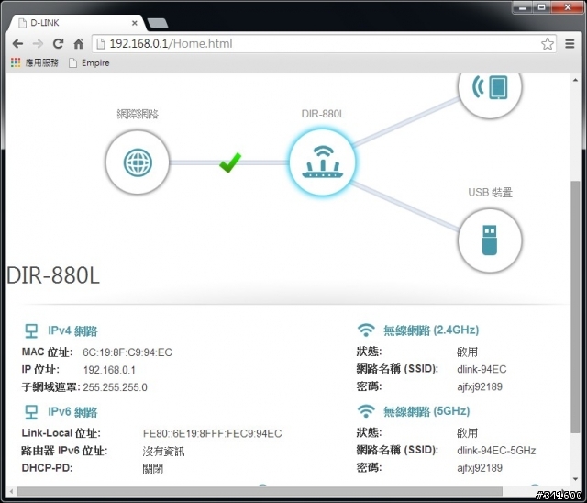Click the 5GHz status value 啟用
Screen dimensions: 587x503
pyautogui.click(x=467, y=433)
